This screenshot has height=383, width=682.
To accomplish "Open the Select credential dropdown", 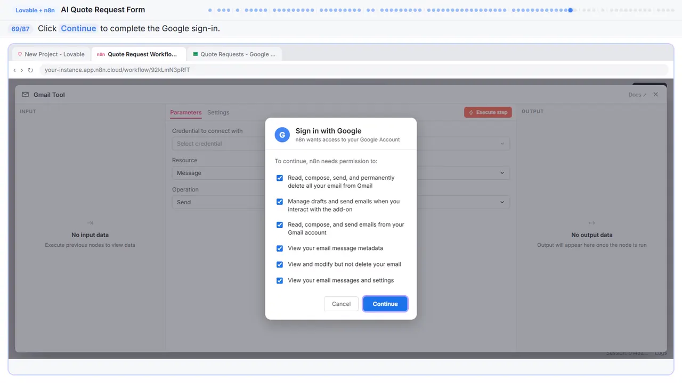I will click(x=341, y=144).
